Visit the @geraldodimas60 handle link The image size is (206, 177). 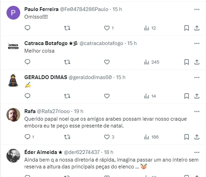(x=90, y=77)
